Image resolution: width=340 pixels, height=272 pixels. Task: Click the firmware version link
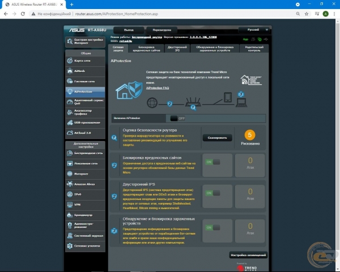[203, 37]
